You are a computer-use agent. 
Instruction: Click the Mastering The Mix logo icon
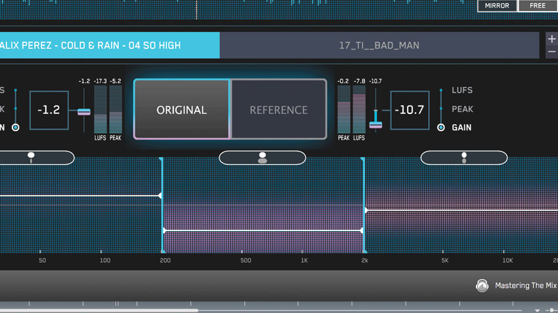point(483,285)
